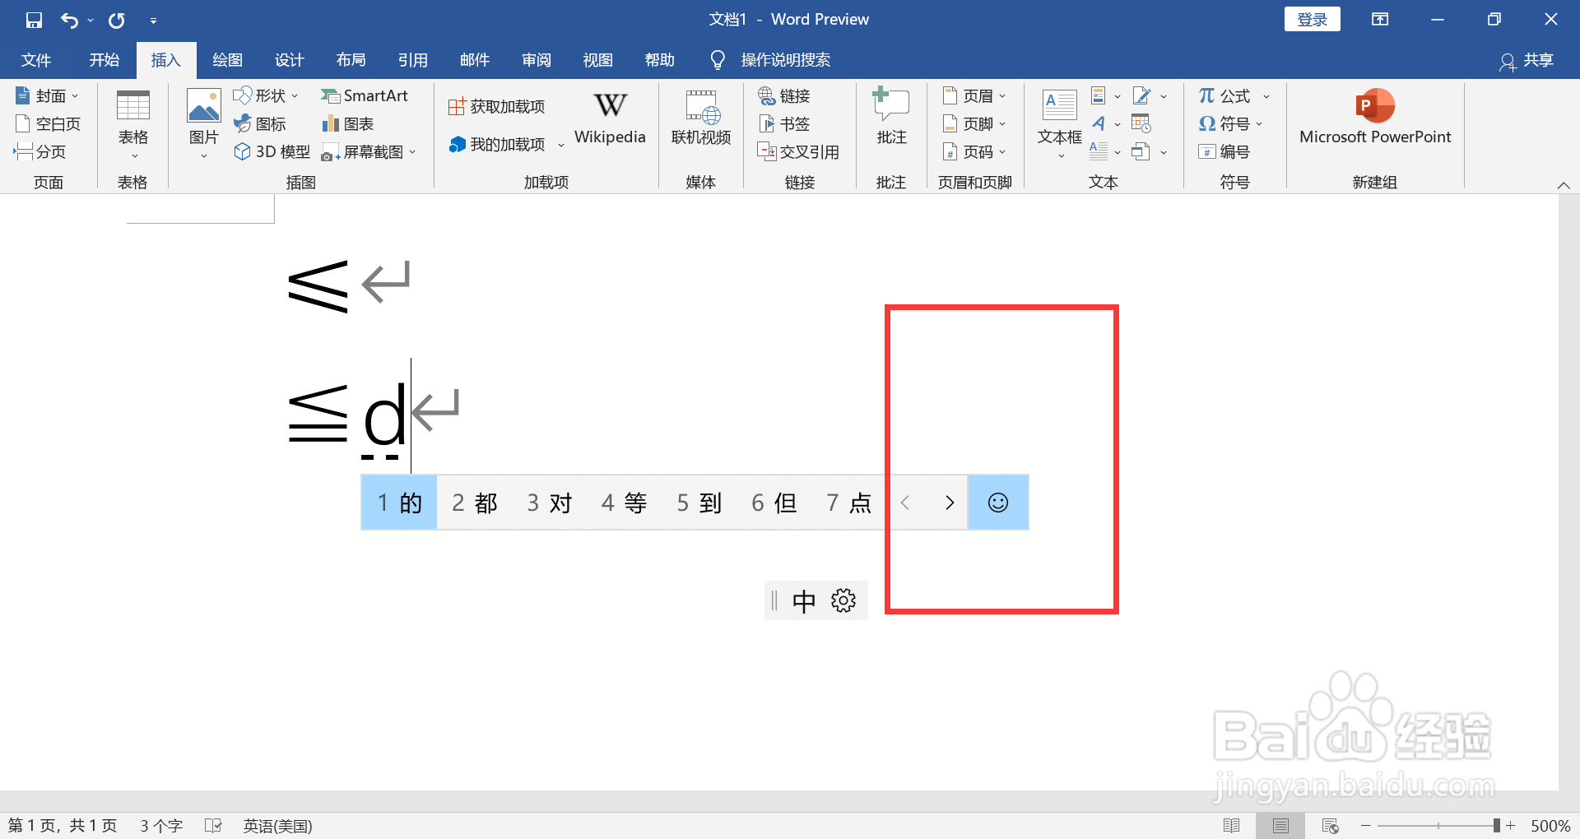
Task: Insert a 链接 hyperlink
Action: click(784, 96)
